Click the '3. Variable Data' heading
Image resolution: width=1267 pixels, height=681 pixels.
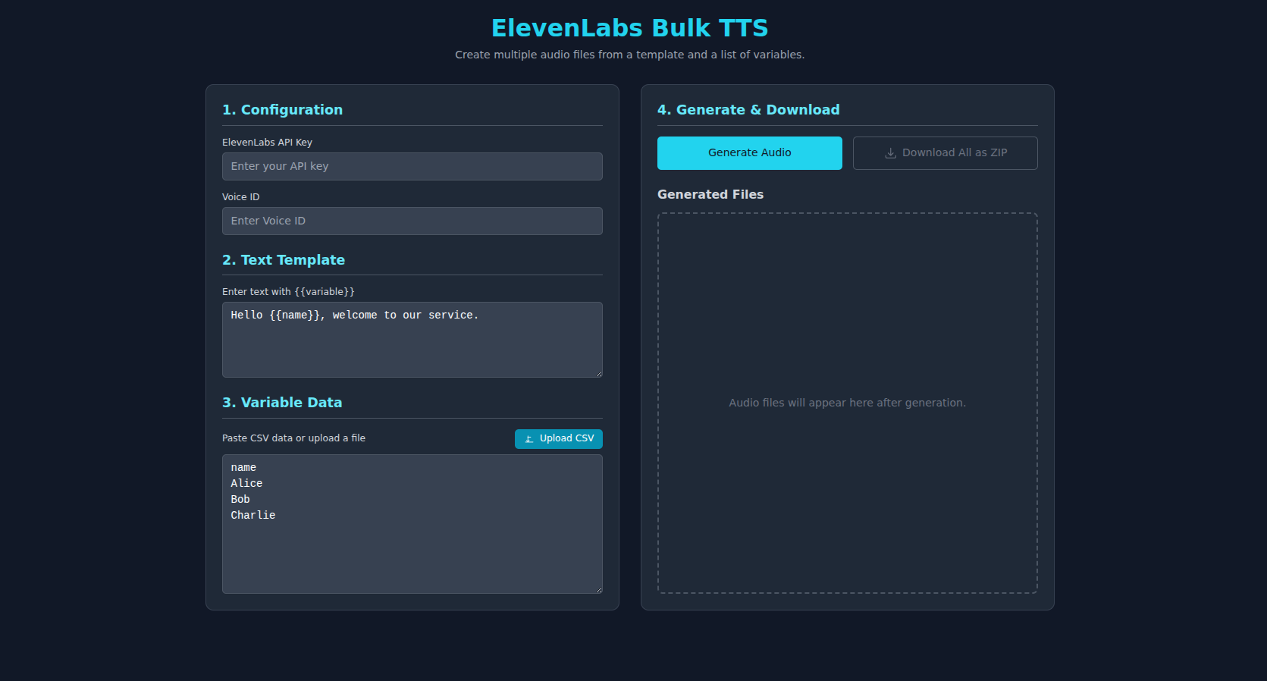pyautogui.click(x=282, y=403)
